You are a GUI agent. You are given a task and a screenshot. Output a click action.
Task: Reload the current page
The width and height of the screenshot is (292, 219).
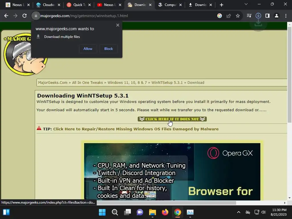pos(25,16)
